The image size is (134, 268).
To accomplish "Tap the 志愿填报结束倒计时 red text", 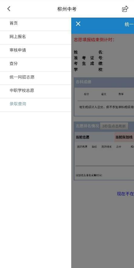I will pos(94,40).
